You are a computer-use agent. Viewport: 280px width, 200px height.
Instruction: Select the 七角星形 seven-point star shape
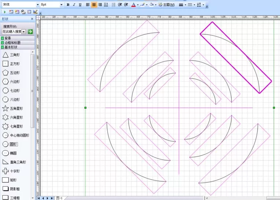12,126
